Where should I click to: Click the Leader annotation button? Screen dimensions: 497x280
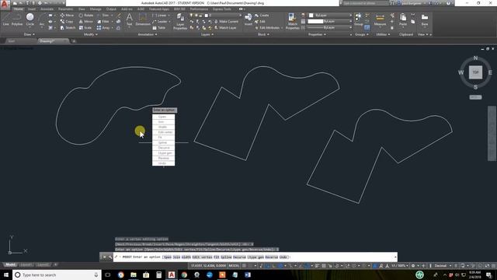click(160, 21)
